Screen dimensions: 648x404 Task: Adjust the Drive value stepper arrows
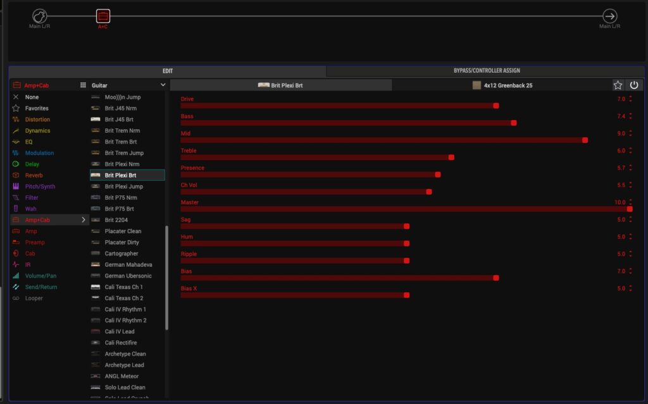click(x=630, y=99)
